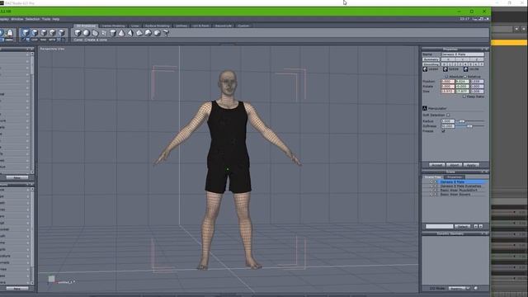This screenshot has width=528, height=297.
Task: Click the axis gizmo cube in the viewport corner
Action: [x=51, y=279]
